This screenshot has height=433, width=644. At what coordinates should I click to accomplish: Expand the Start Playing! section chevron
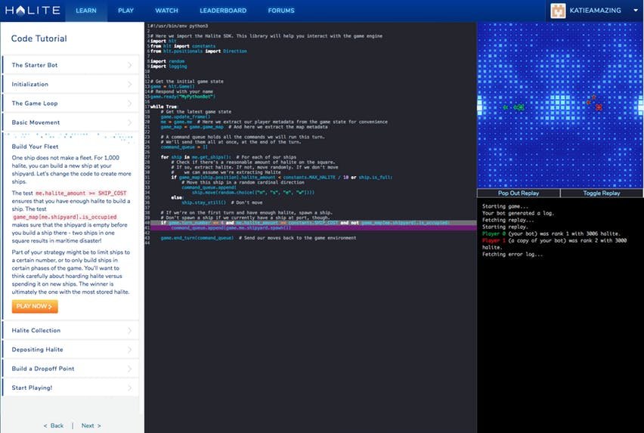[x=130, y=388]
